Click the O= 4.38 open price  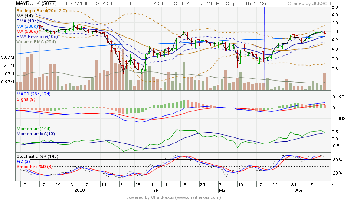pos(104,4)
